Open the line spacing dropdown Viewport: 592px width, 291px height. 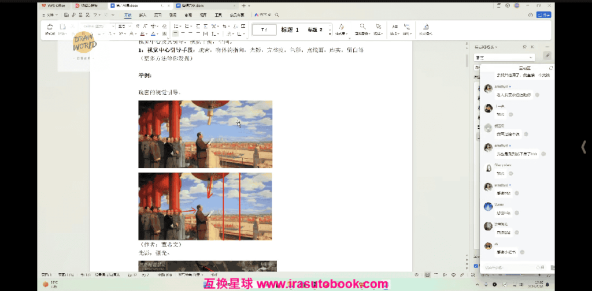tap(218, 33)
